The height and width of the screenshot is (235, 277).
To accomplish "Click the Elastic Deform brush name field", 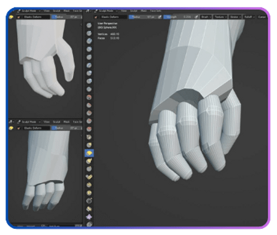I will 110,17.
